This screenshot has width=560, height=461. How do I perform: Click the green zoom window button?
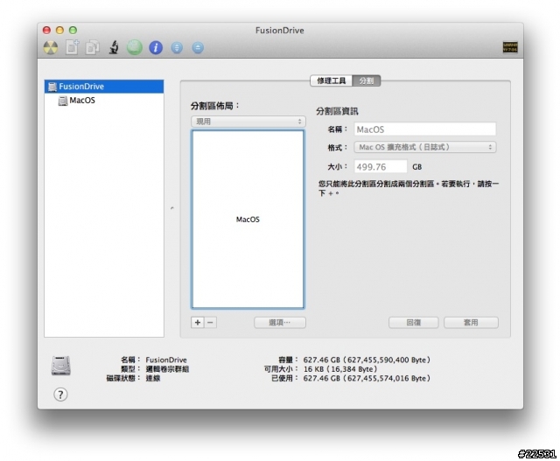click(73, 31)
